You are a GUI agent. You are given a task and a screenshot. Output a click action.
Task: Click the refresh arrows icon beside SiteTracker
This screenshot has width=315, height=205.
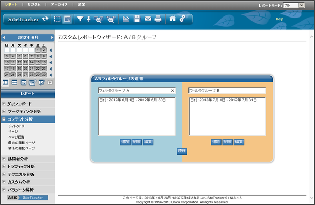click(x=45, y=19)
